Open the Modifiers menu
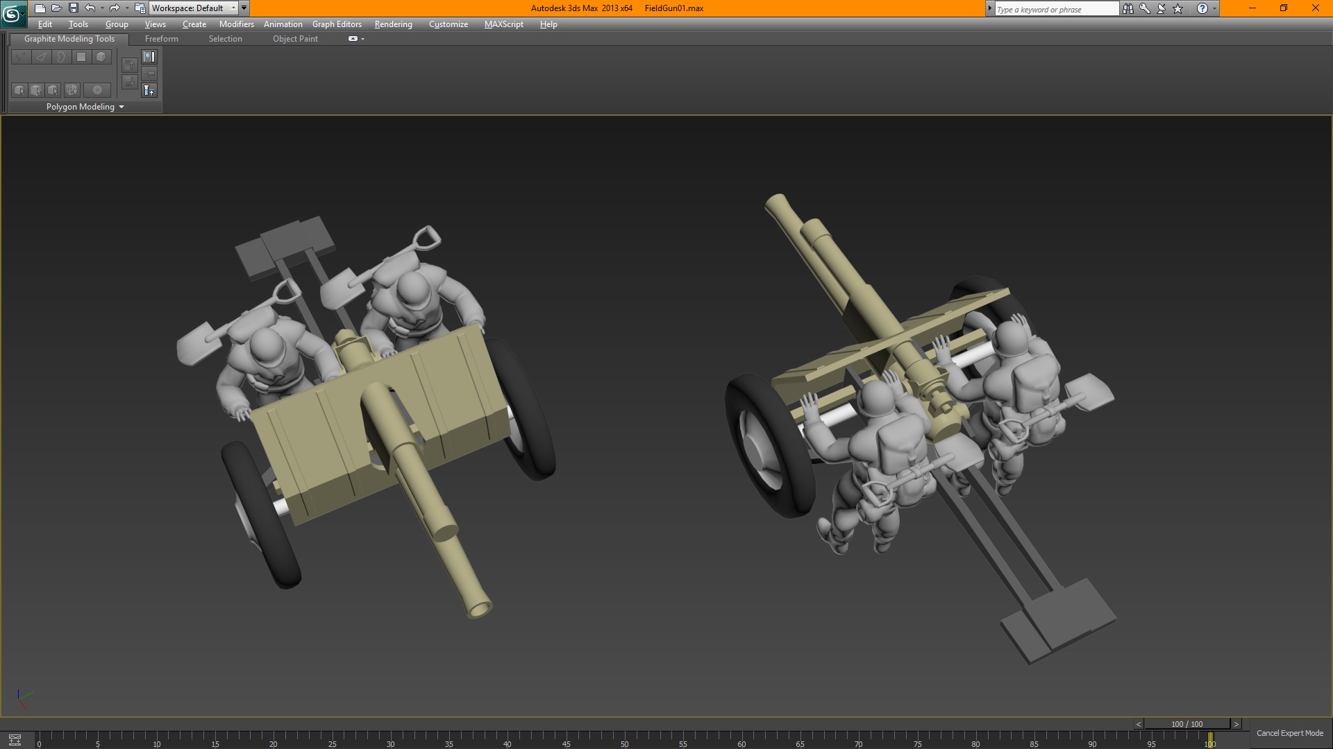 (236, 24)
